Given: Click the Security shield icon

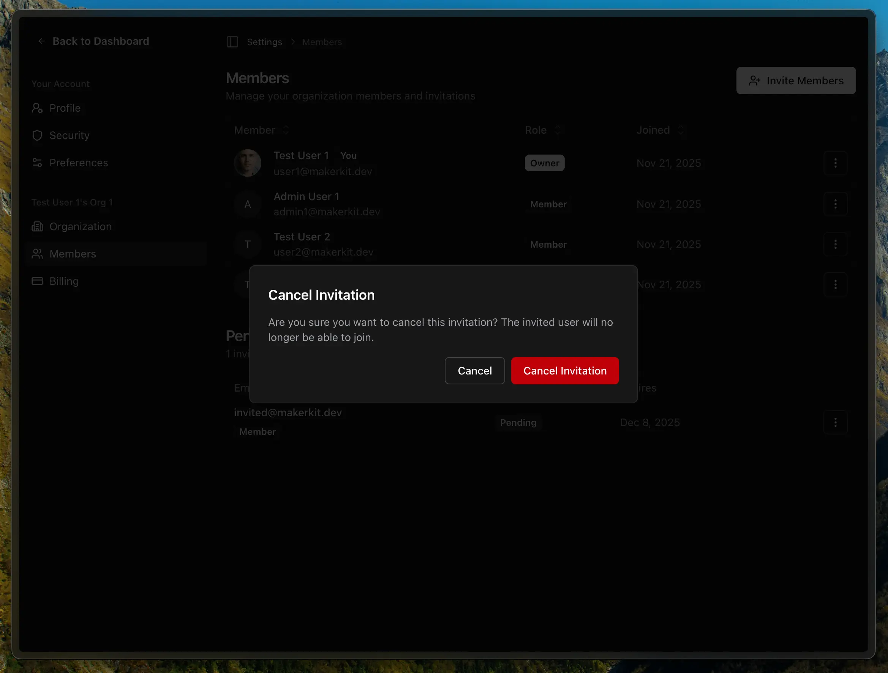Looking at the screenshot, I should 37,135.
